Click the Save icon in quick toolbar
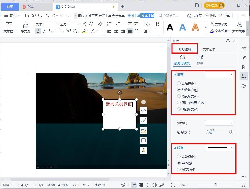The image size is (250, 189). click(27, 16)
